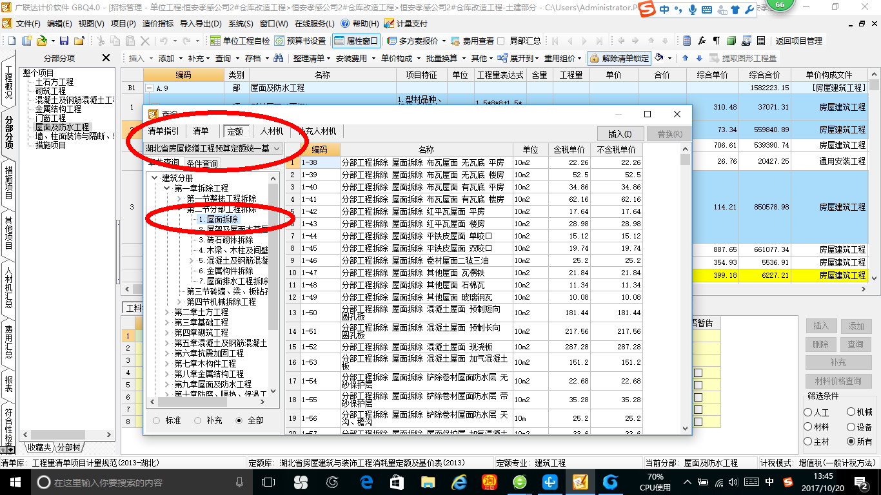881x495 pixels.
Task: Check the 局部汇总 checkbox
Action: tap(501, 41)
